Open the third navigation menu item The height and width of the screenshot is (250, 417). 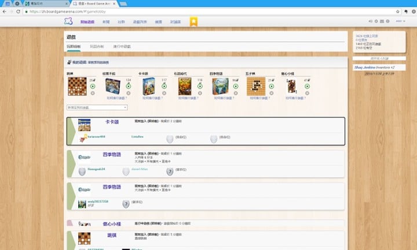(x=121, y=22)
